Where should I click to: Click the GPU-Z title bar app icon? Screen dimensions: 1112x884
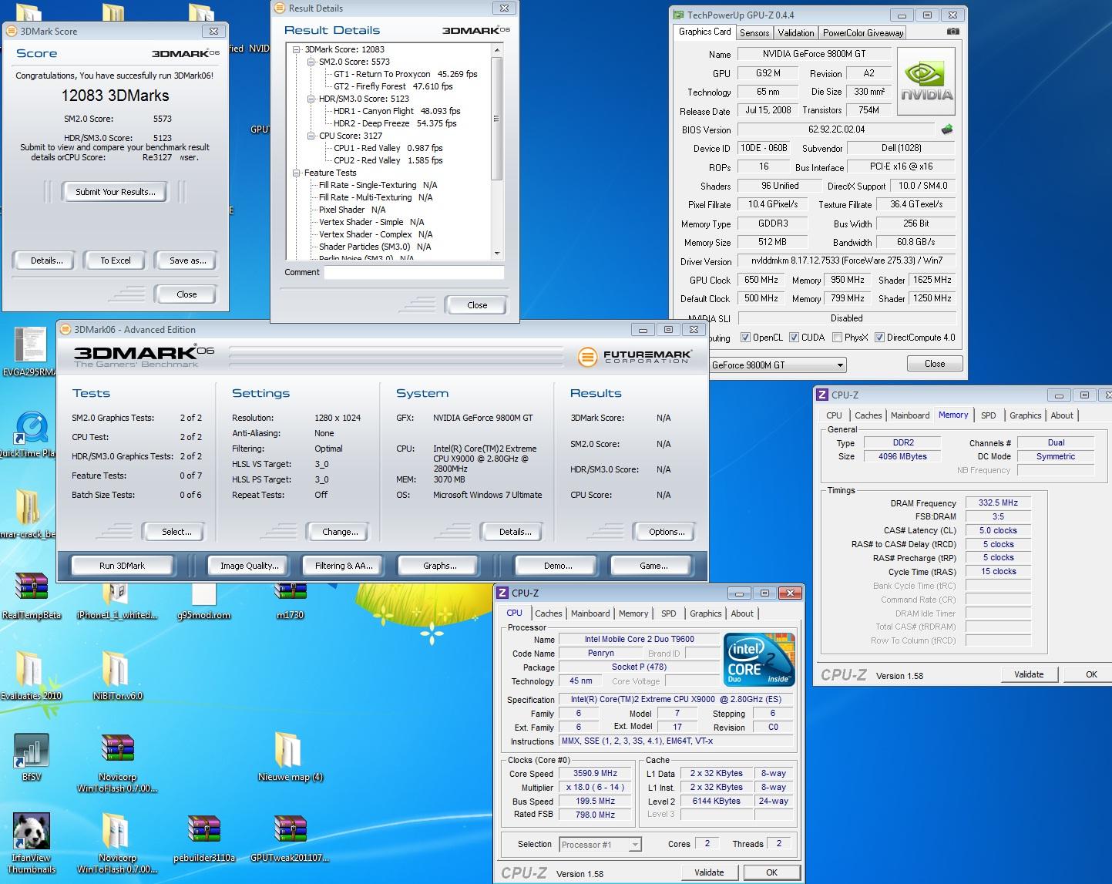click(678, 15)
